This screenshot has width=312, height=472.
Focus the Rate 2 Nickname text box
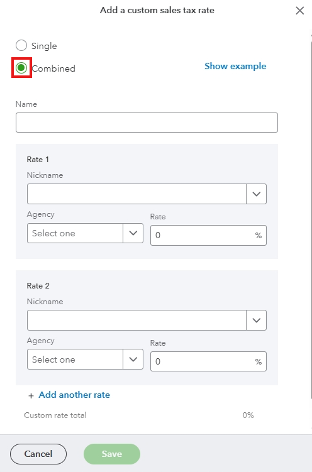(x=136, y=321)
